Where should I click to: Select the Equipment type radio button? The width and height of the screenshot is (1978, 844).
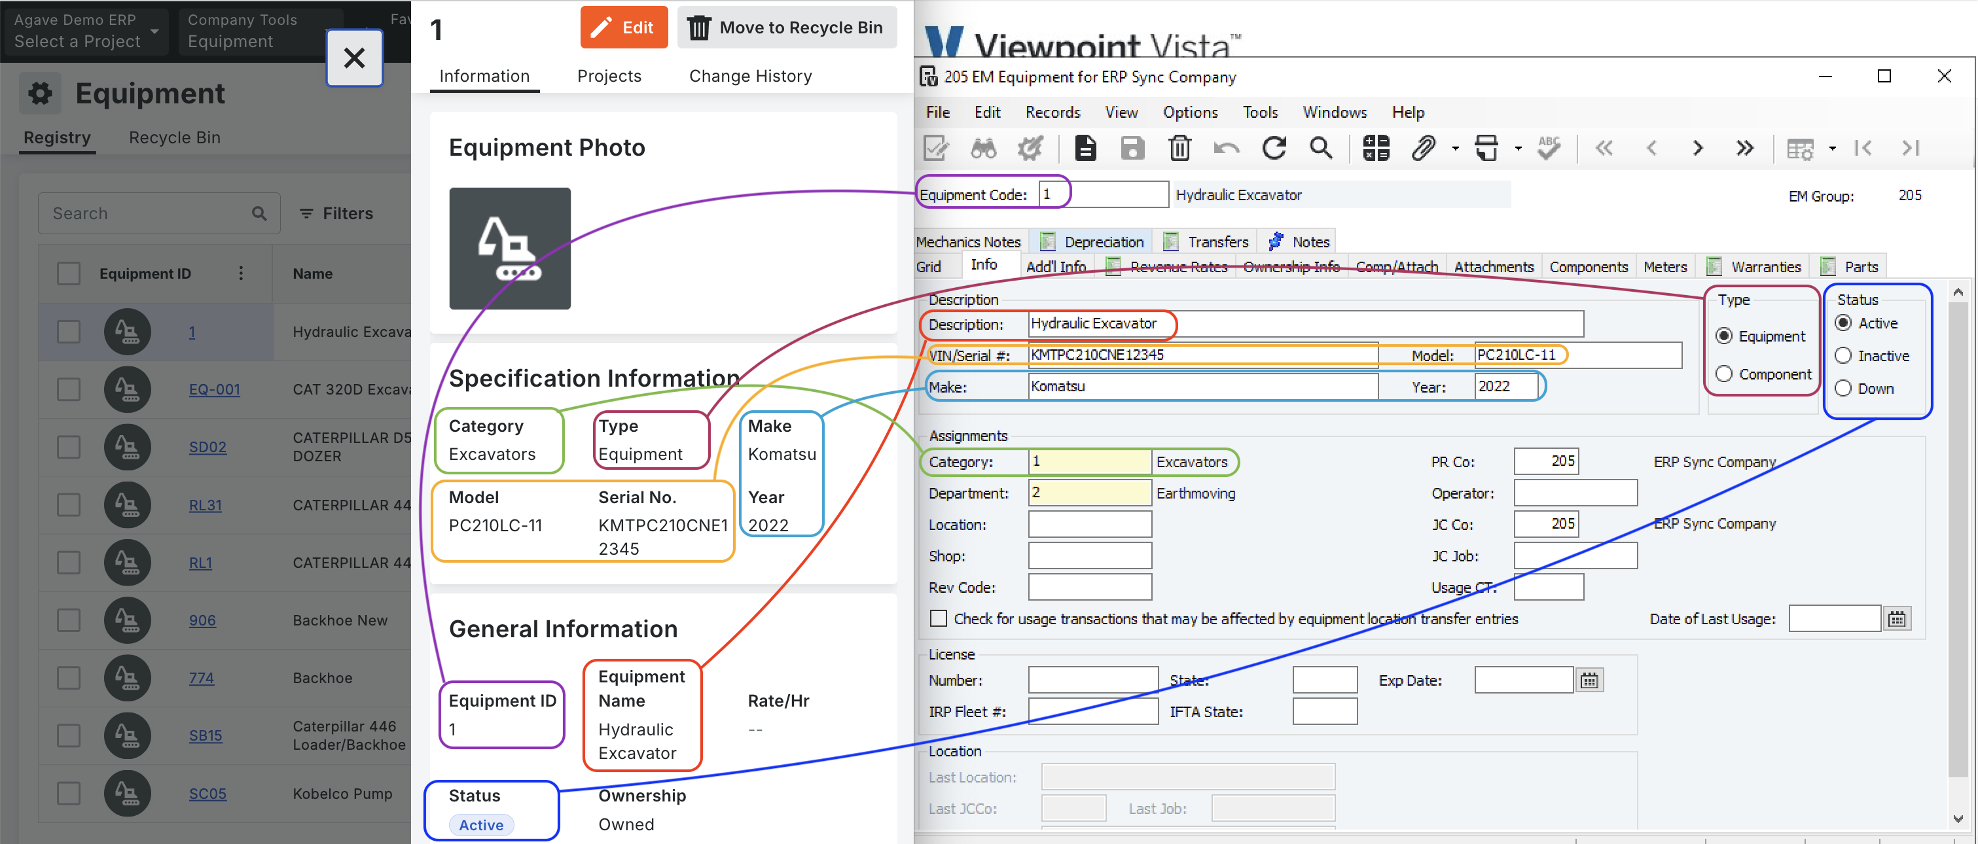[1724, 336]
